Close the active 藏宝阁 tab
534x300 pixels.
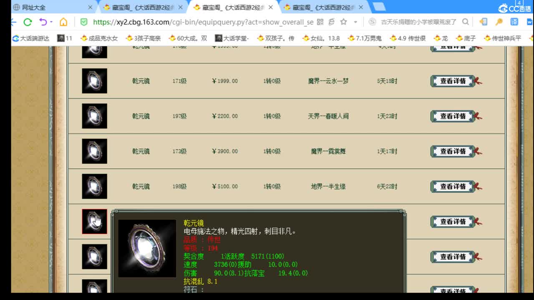[271, 7]
